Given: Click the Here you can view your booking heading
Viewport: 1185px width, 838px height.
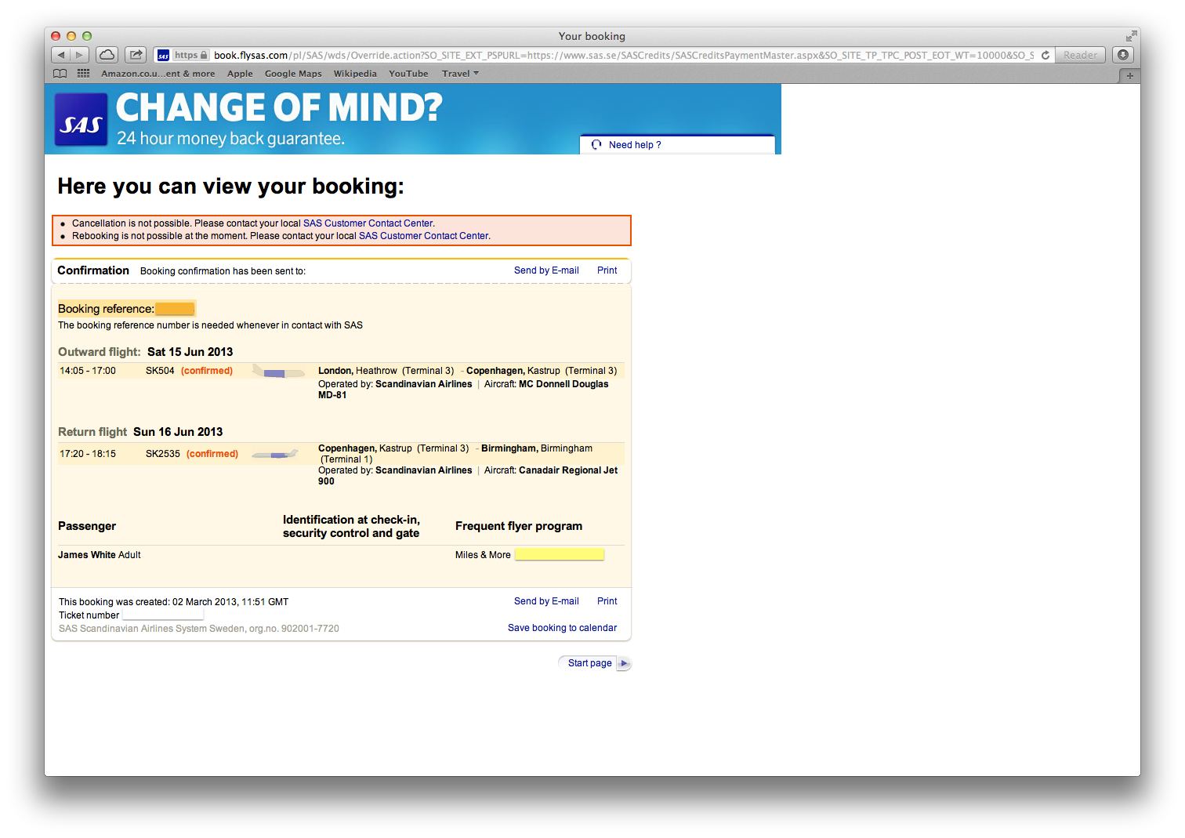Looking at the screenshot, I should (x=231, y=187).
